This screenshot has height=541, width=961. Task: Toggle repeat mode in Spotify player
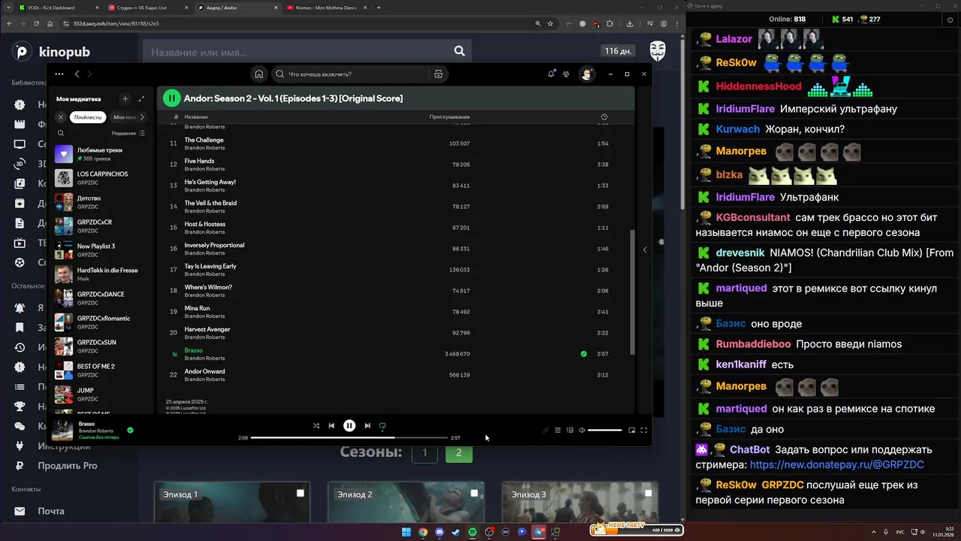382,425
